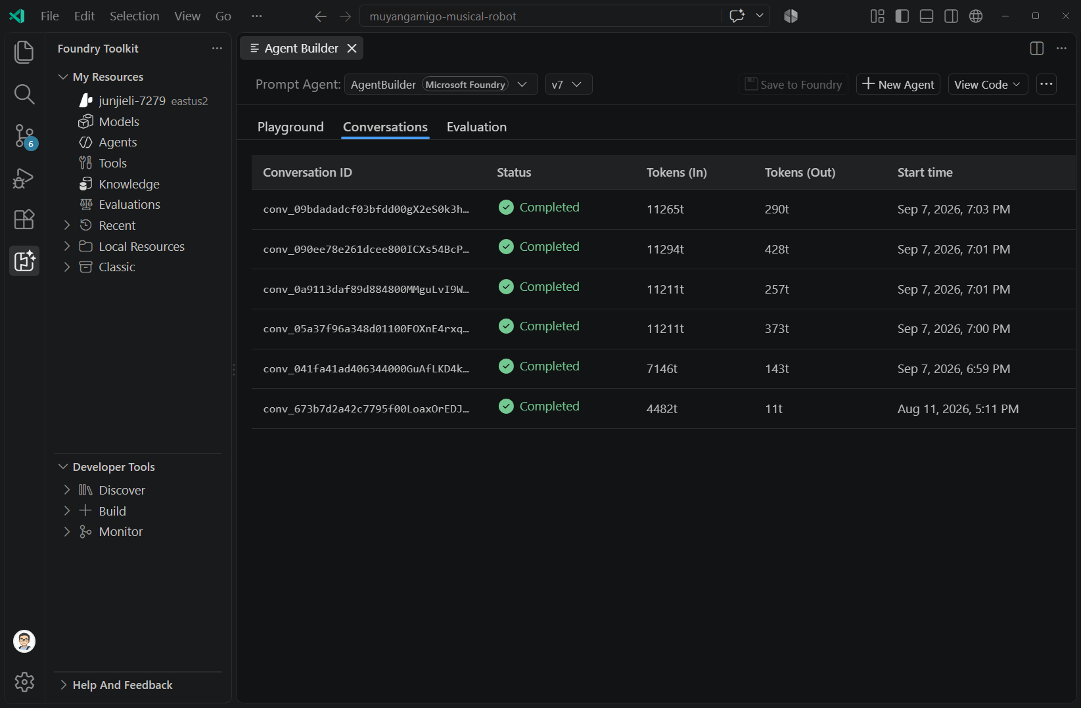
Task: Open the File menu
Action: pyautogui.click(x=50, y=16)
